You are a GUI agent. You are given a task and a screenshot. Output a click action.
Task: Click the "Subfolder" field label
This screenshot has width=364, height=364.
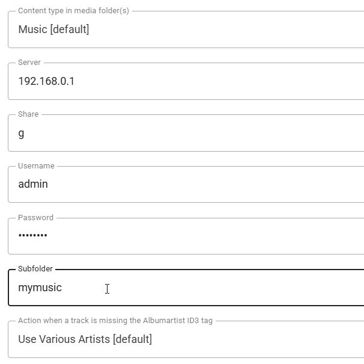coord(35,269)
